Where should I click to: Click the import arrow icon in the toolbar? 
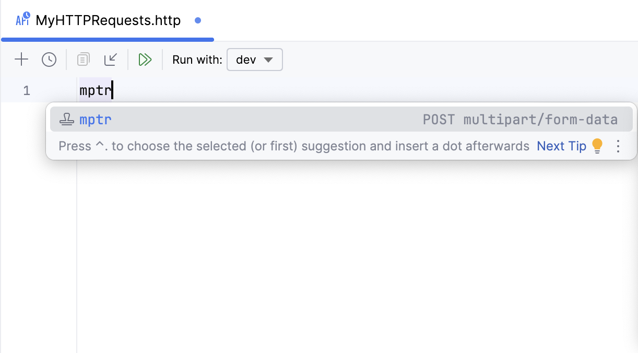click(111, 60)
